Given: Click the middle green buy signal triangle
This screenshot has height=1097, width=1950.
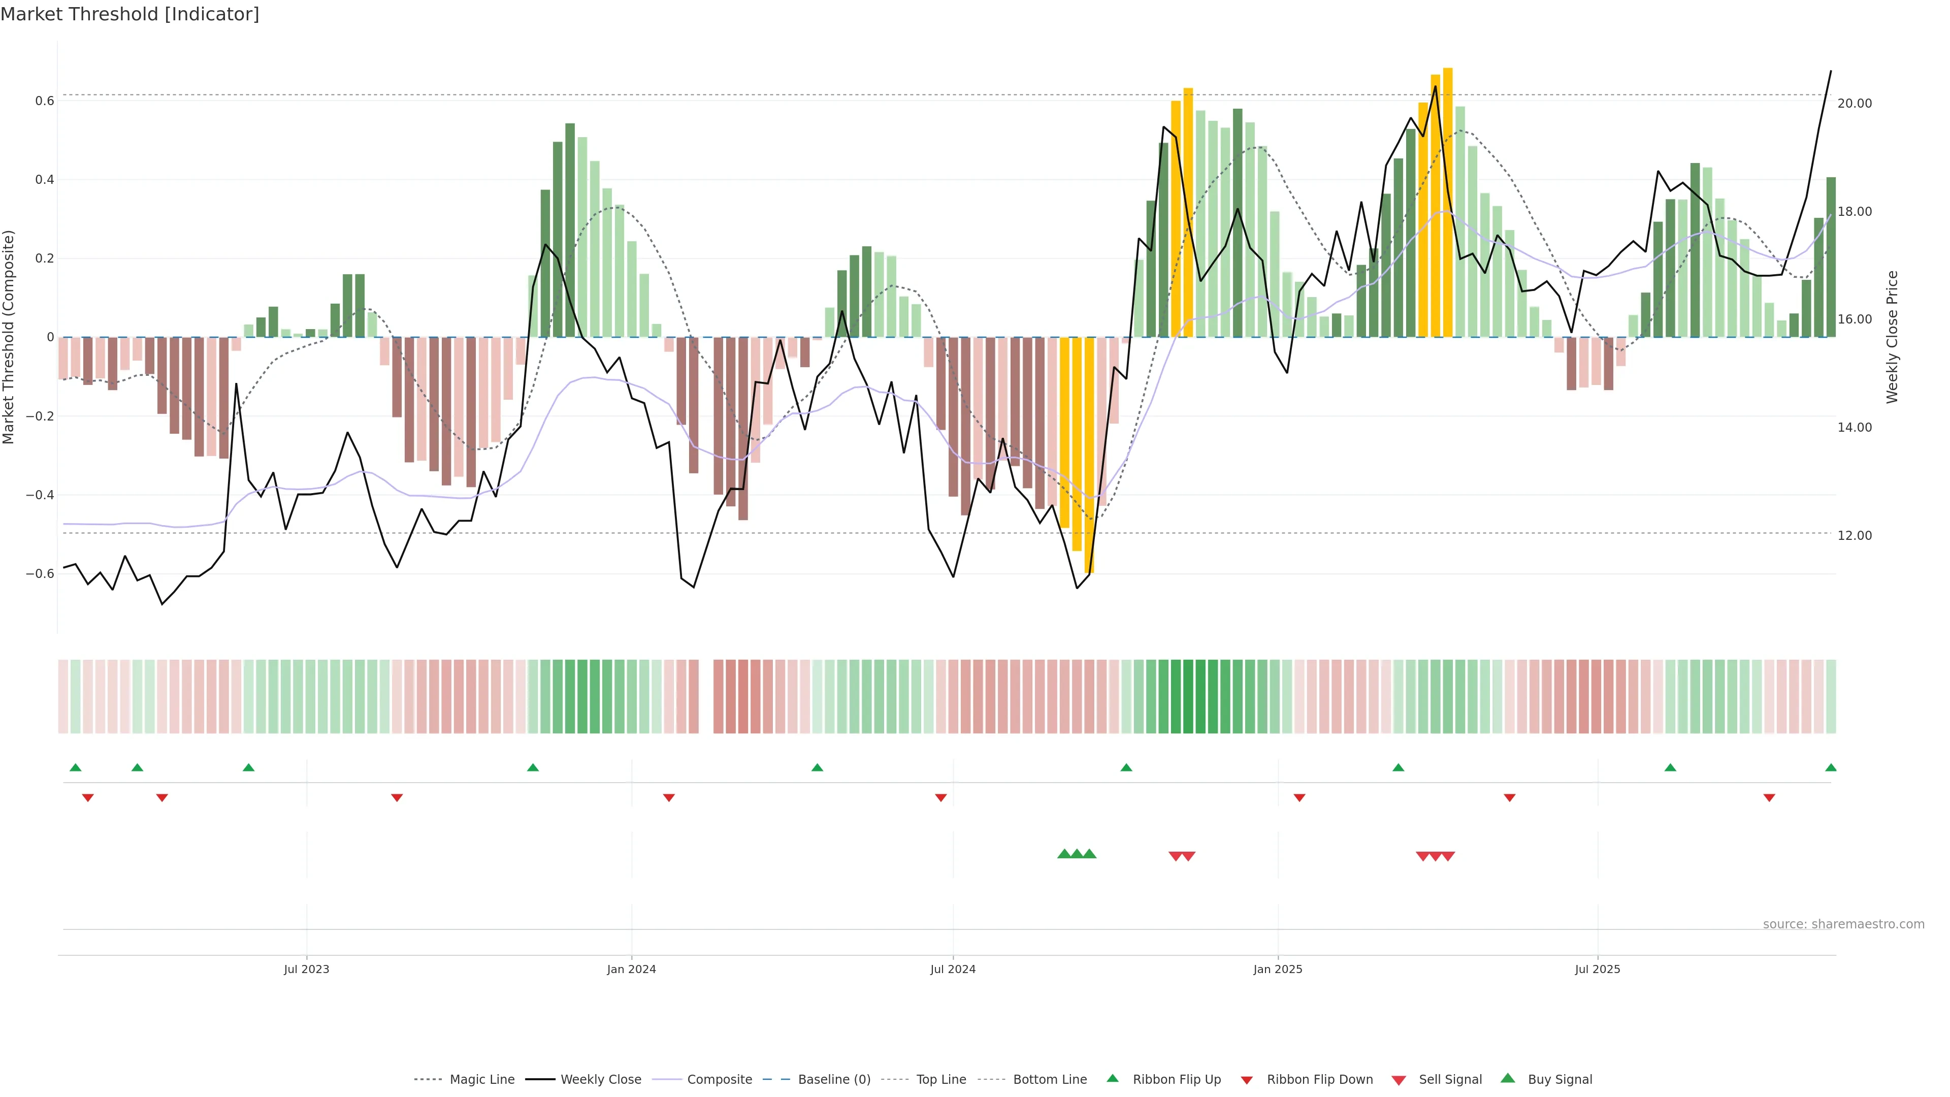Looking at the screenshot, I should click(1077, 854).
